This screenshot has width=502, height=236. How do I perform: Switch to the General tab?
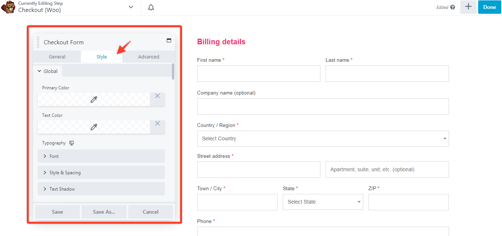click(57, 57)
